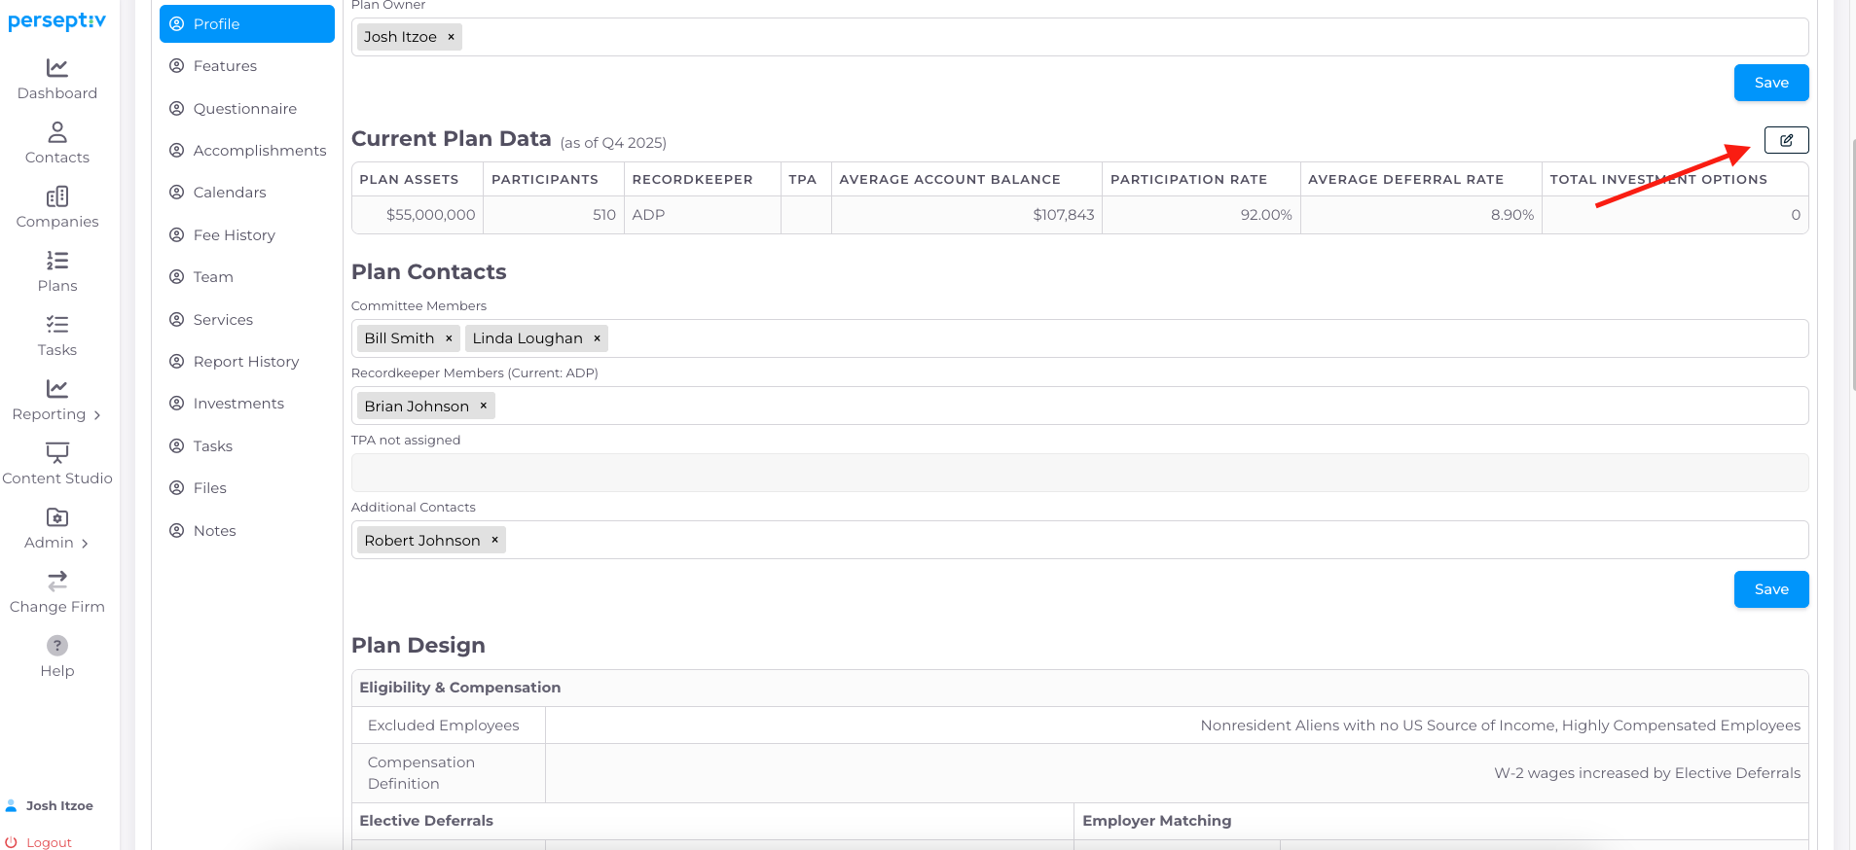The width and height of the screenshot is (1856, 850).
Task: Click the 8.90% average deferral rate
Action: (x=1512, y=215)
